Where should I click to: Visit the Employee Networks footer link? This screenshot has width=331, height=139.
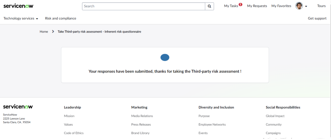212,124
